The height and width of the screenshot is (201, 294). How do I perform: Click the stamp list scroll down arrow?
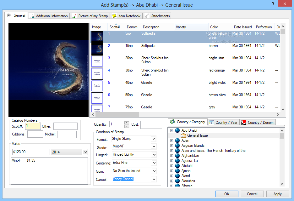[283, 109]
